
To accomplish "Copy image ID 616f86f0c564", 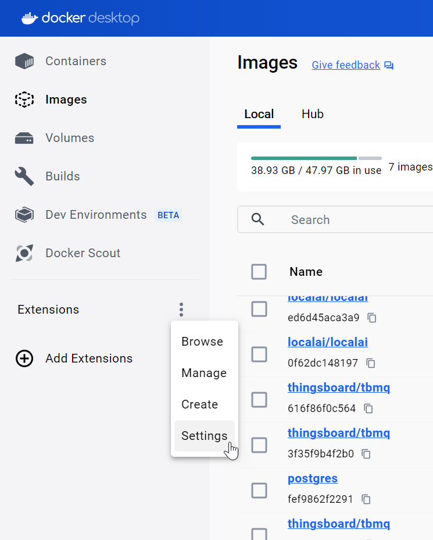I will [x=368, y=408].
